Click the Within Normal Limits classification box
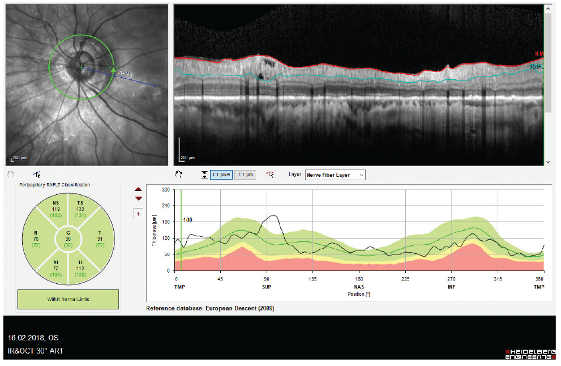 [x=68, y=299]
